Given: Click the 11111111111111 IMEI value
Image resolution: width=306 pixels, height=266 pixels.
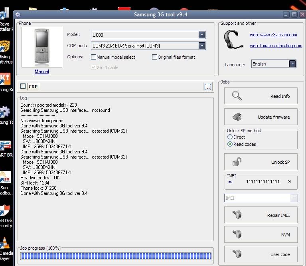Looking at the screenshot, I should (263, 182).
